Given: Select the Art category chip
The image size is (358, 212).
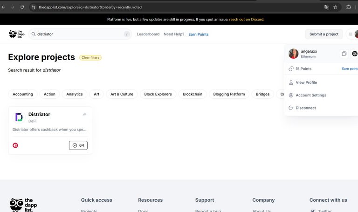Looking at the screenshot, I should [96, 94].
